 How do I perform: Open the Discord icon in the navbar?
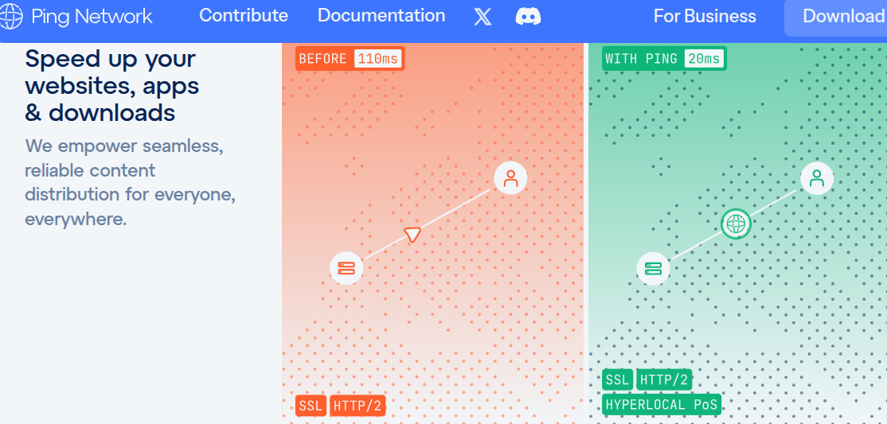point(529,17)
